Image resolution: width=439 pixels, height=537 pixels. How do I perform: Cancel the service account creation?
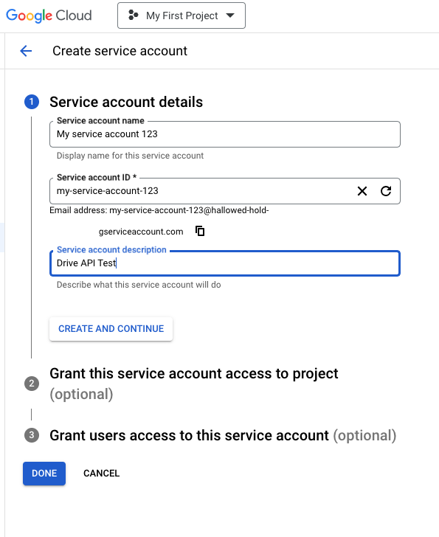(x=101, y=474)
